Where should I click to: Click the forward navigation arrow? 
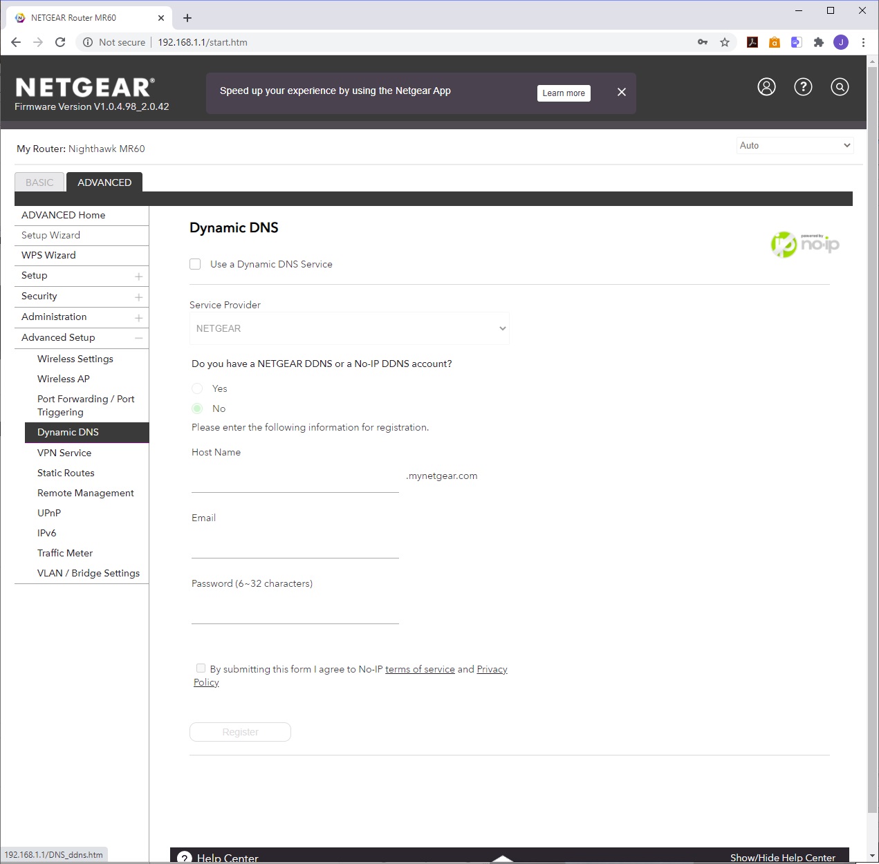[38, 42]
